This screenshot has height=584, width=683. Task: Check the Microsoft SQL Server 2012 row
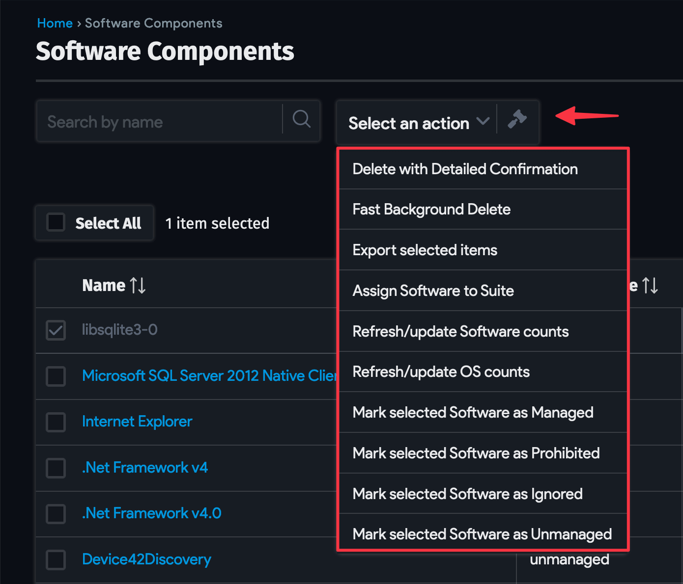tap(56, 376)
